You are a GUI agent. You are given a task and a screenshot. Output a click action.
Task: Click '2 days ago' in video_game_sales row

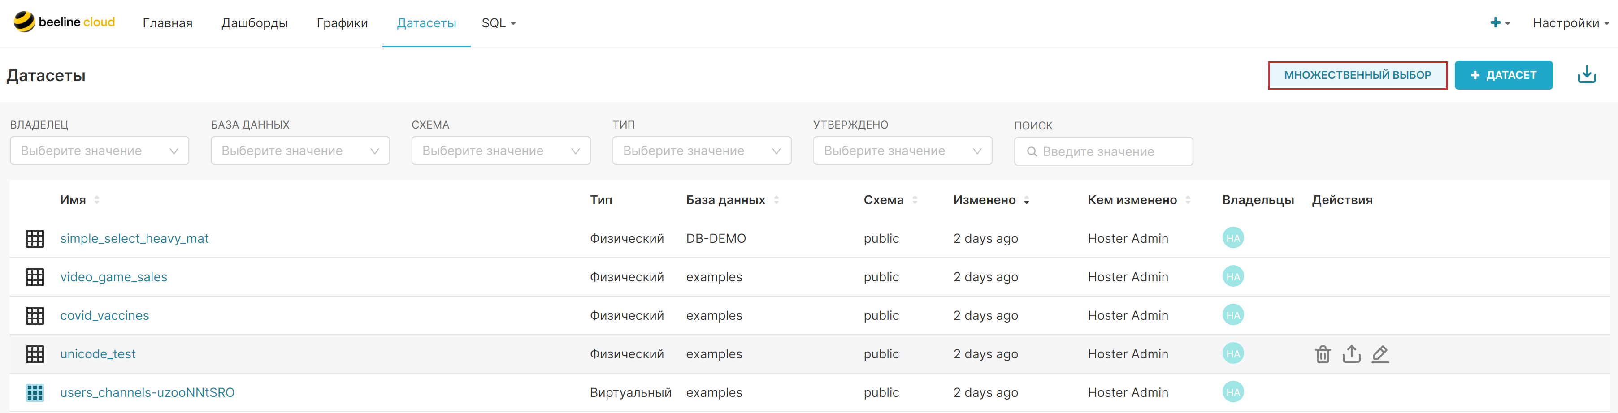tap(985, 277)
